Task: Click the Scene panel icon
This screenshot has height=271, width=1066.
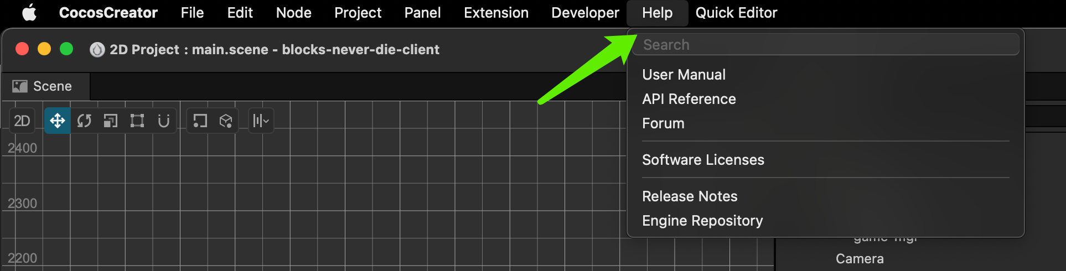Action: [20, 86]
